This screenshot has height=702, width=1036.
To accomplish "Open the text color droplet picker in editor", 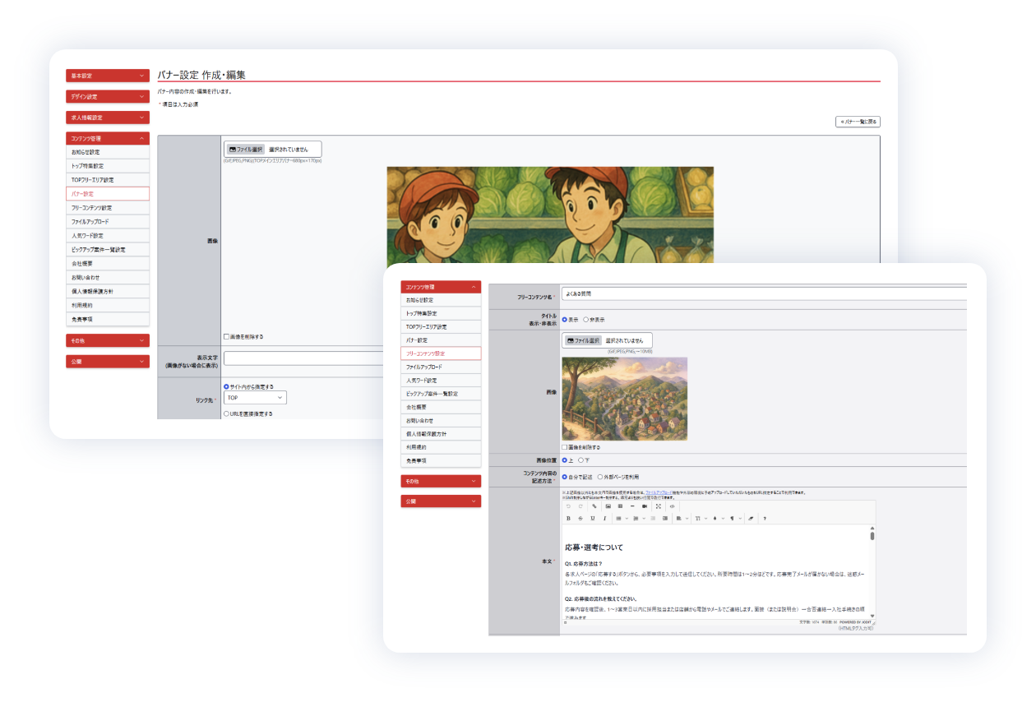I will point(714,519).
